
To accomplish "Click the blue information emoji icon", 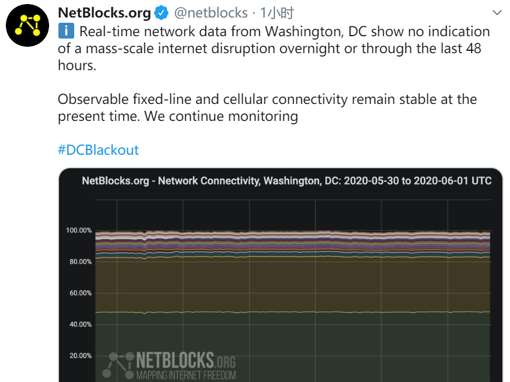I will (x=66, y=31).
